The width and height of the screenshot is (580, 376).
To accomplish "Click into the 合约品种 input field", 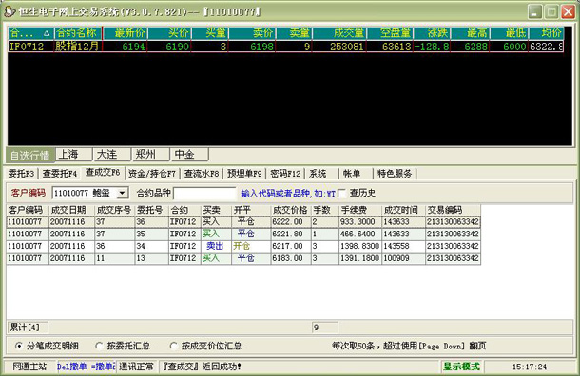I will click(204, 193).
